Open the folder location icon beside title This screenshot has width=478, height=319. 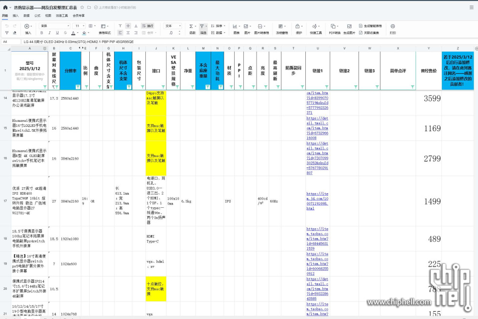coord(89,7)
